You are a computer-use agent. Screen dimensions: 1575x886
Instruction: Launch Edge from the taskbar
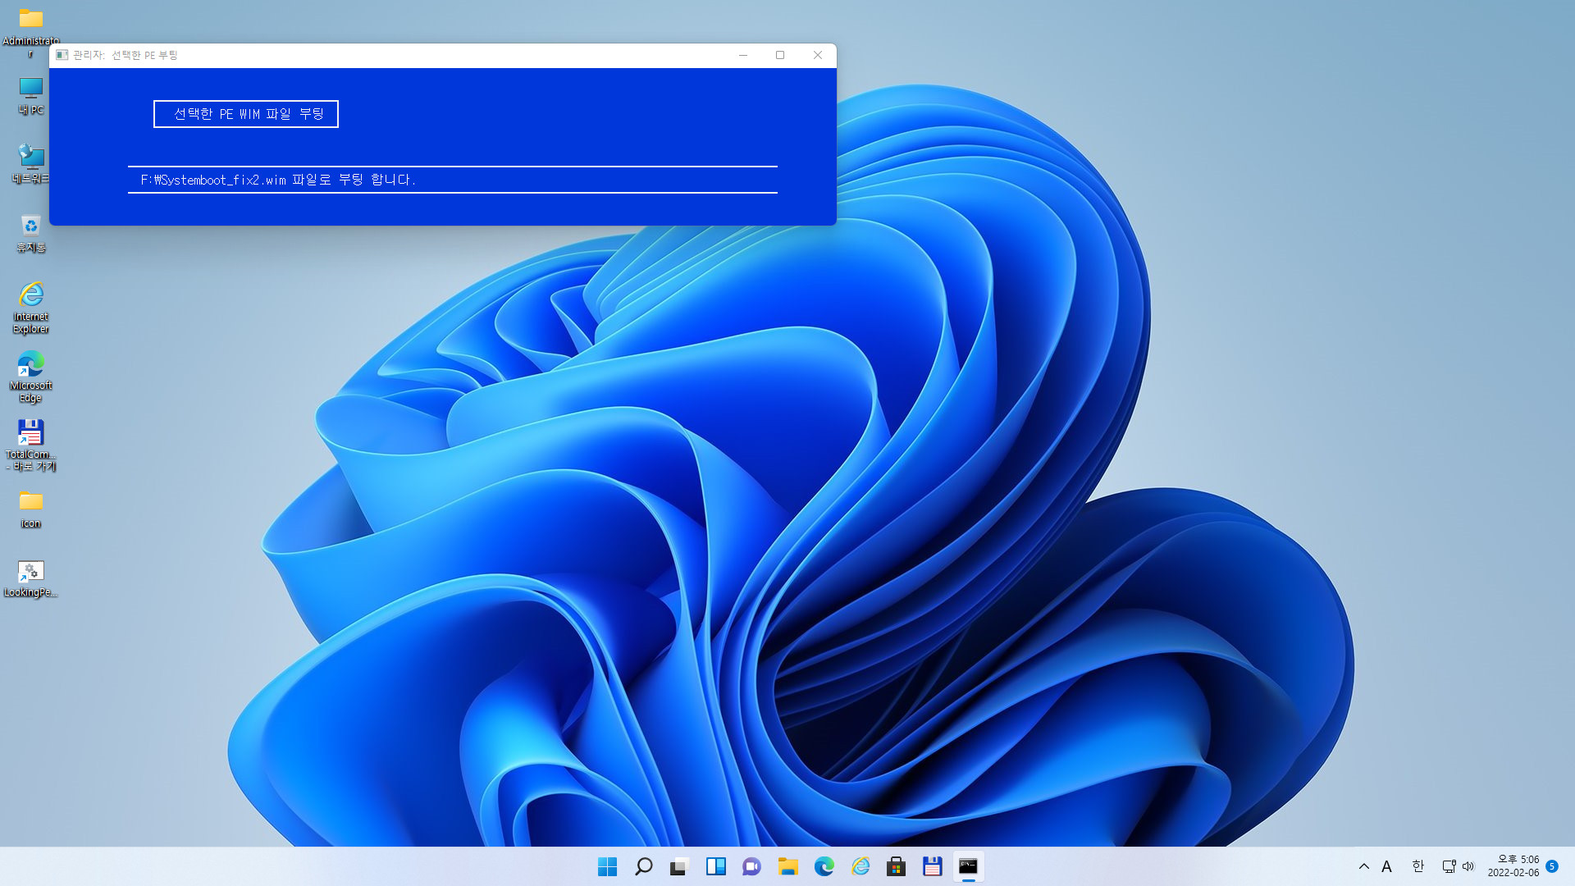(x=824, y=866)
